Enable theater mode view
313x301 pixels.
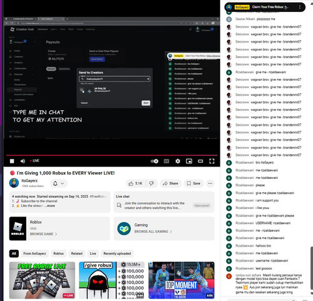200,161
